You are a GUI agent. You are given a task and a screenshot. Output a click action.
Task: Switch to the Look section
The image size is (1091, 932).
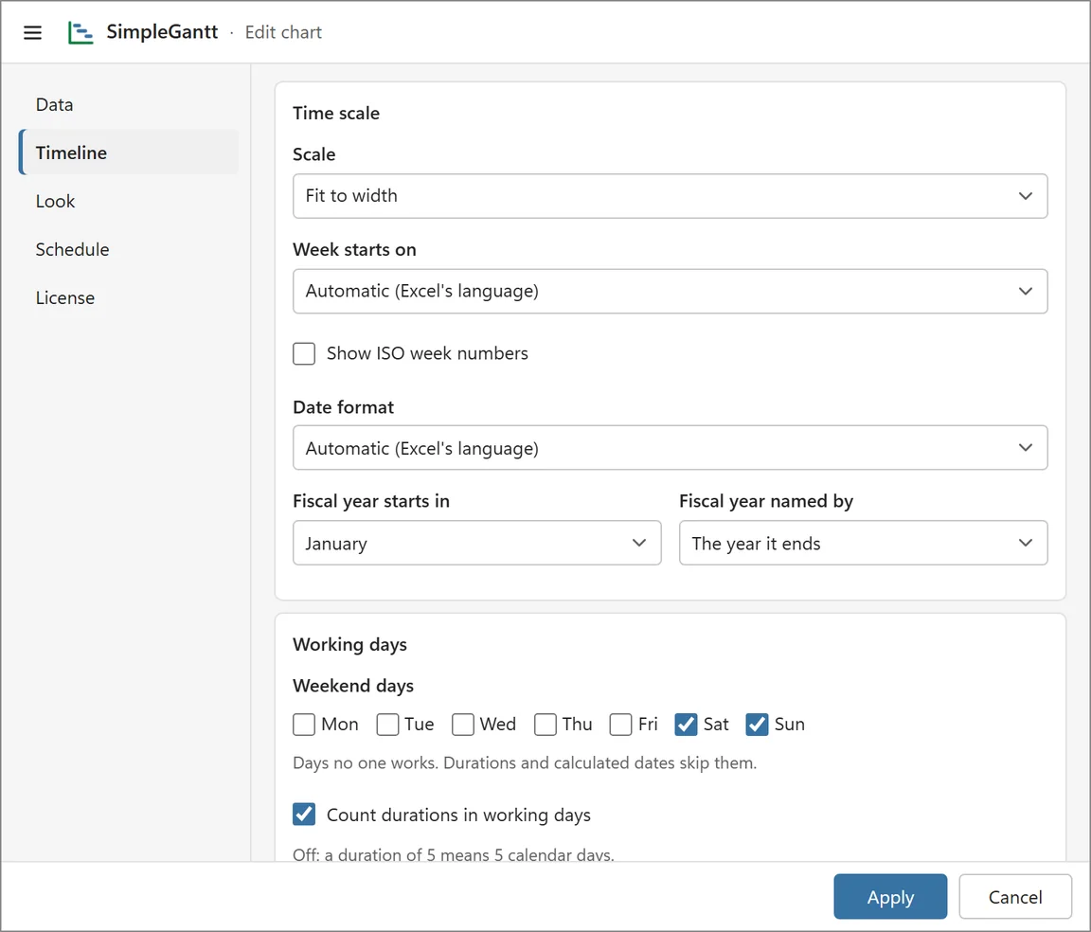pyautogui.click(x=129, y=201)
